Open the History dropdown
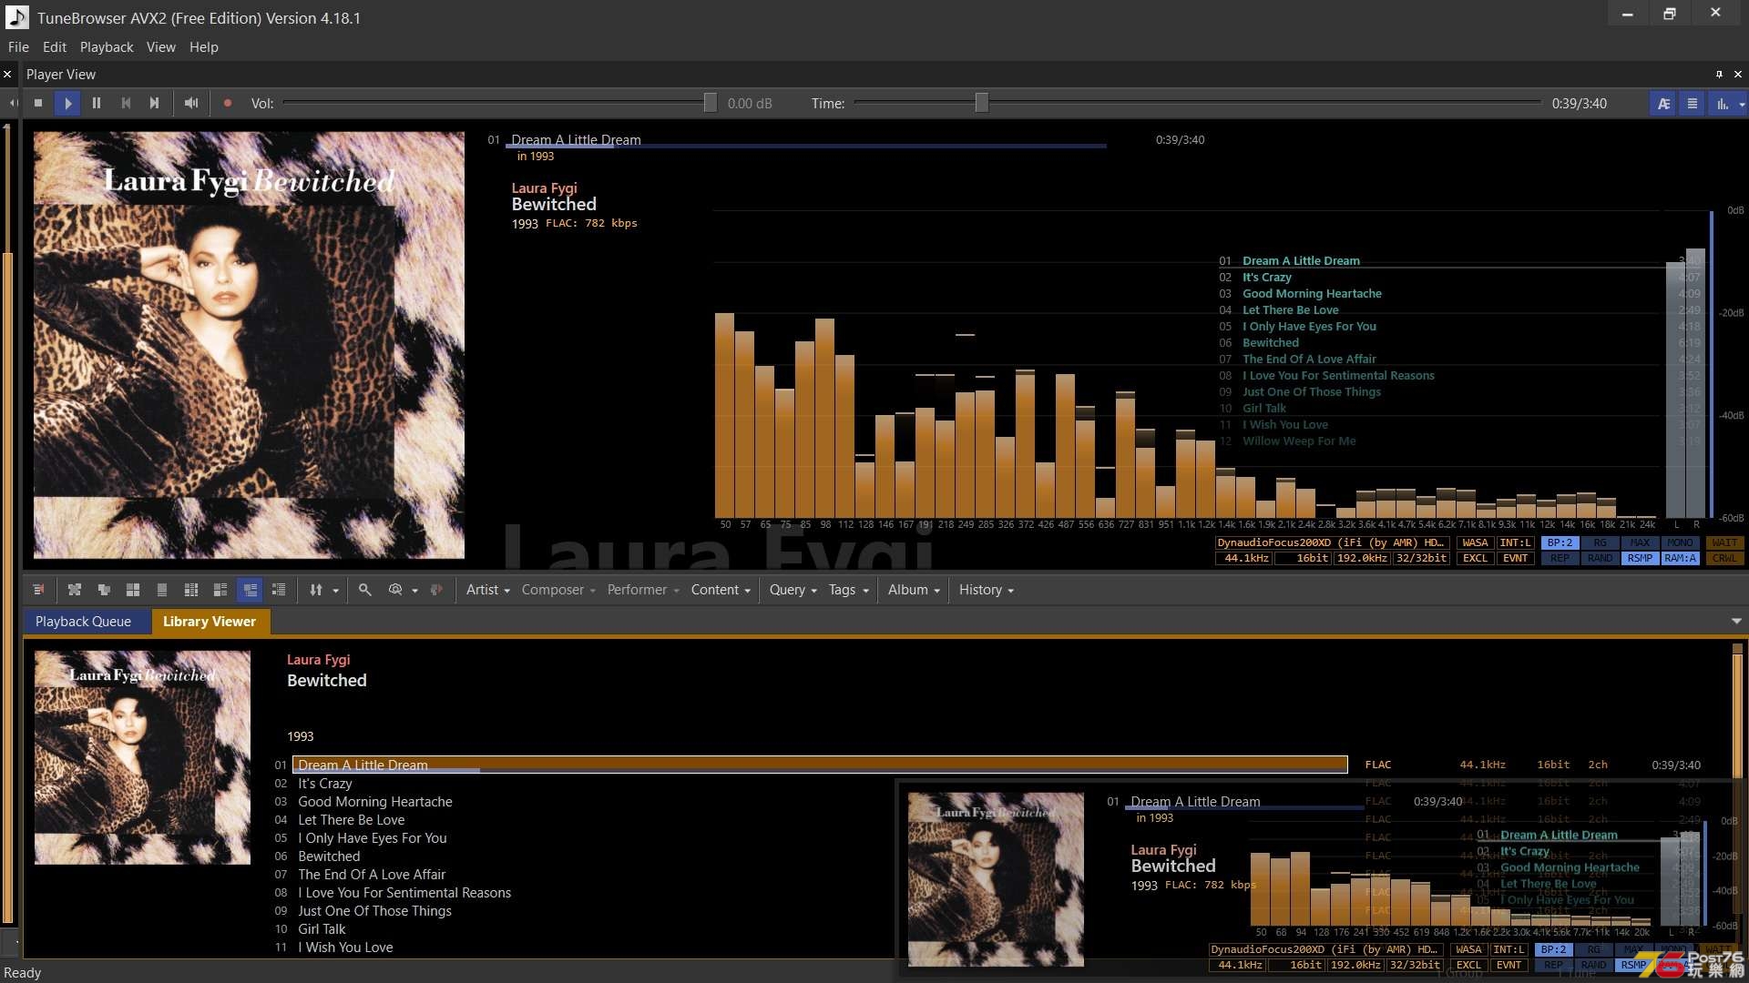The width and height of the screenshot is (1749, 983). pos(986,590)
